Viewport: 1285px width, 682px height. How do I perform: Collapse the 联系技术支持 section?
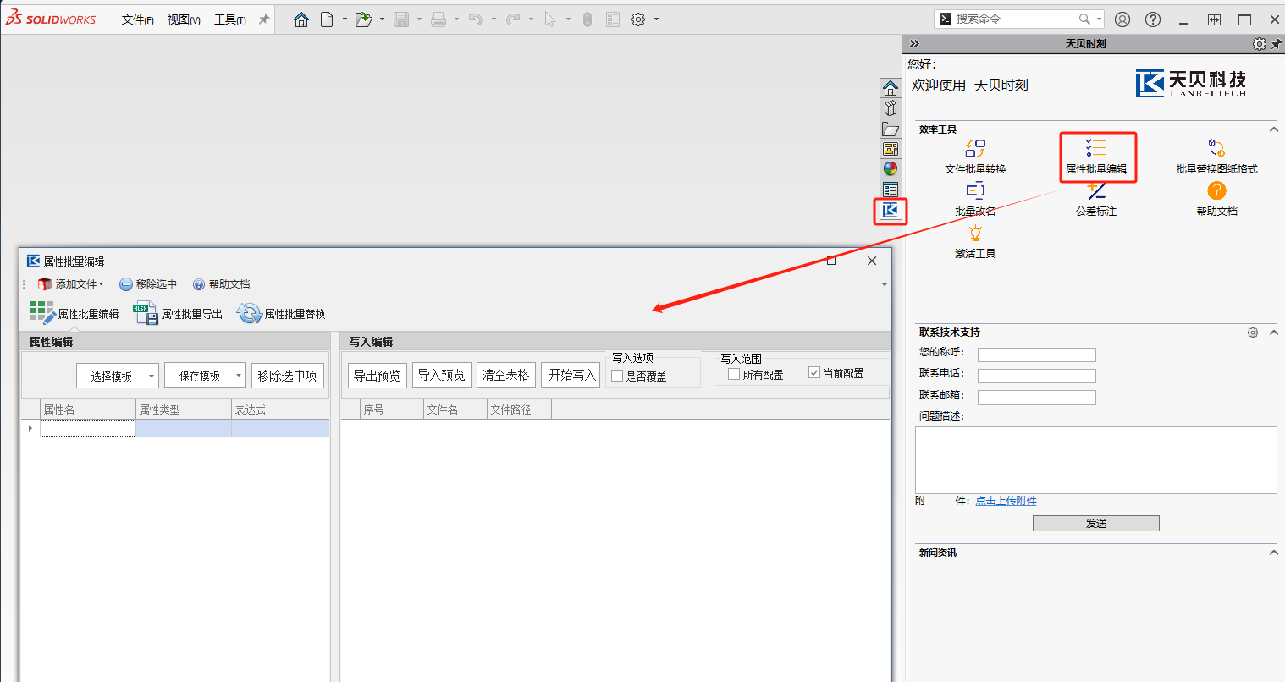tap(1273, 333)
